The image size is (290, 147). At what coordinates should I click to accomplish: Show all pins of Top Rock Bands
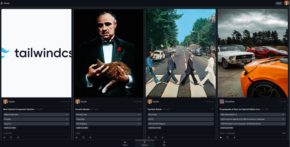point(154,128)
